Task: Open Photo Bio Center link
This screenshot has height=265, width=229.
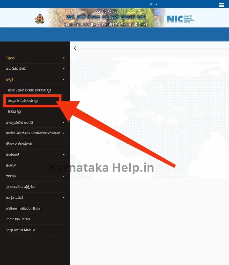Action: click(18, 219)
